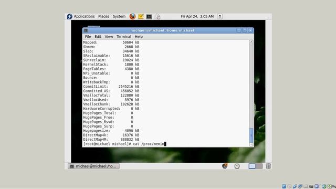Click the terminal scrollbar track above thumb
This screenshot has height=189, width=336.
tap(251, 86)
